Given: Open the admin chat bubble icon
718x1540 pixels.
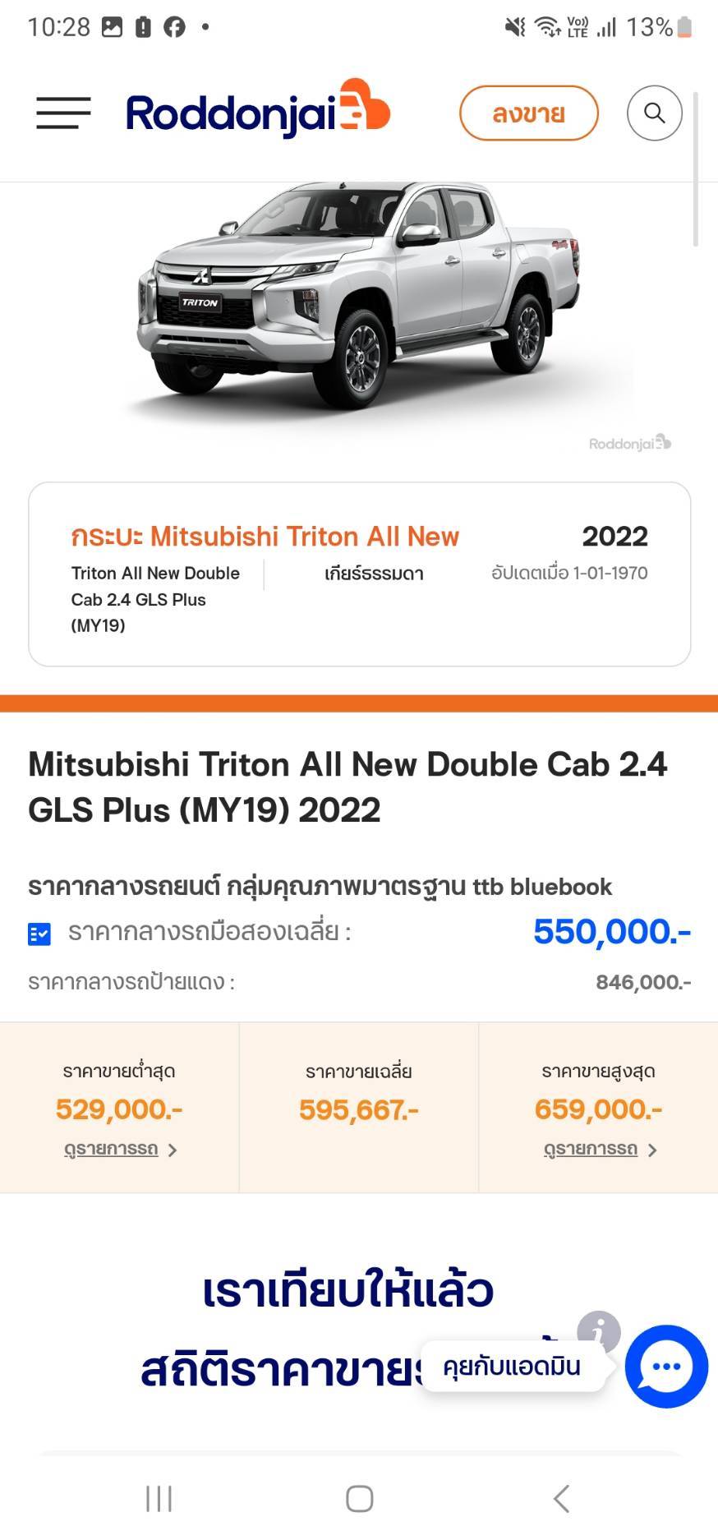Looking at the screenshot, I should click(665, 1366).
